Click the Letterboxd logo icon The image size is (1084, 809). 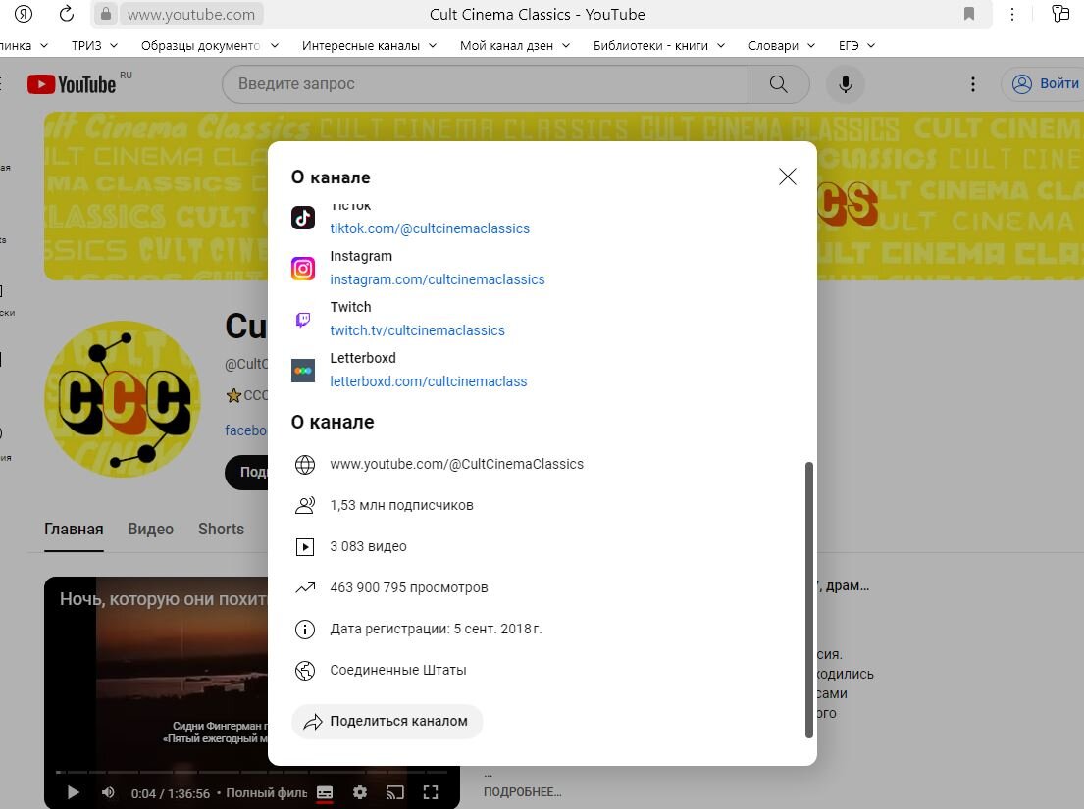303,371
